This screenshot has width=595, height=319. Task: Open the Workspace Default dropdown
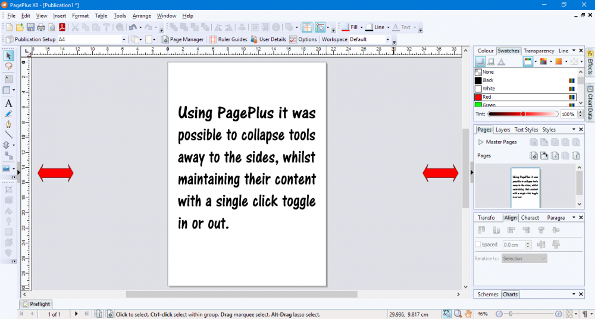pyautogui.click(x=387, y=39)
